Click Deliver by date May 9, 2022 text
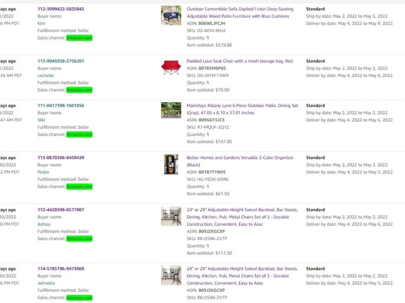Viewport: 405px width, 303px height. 349,23
